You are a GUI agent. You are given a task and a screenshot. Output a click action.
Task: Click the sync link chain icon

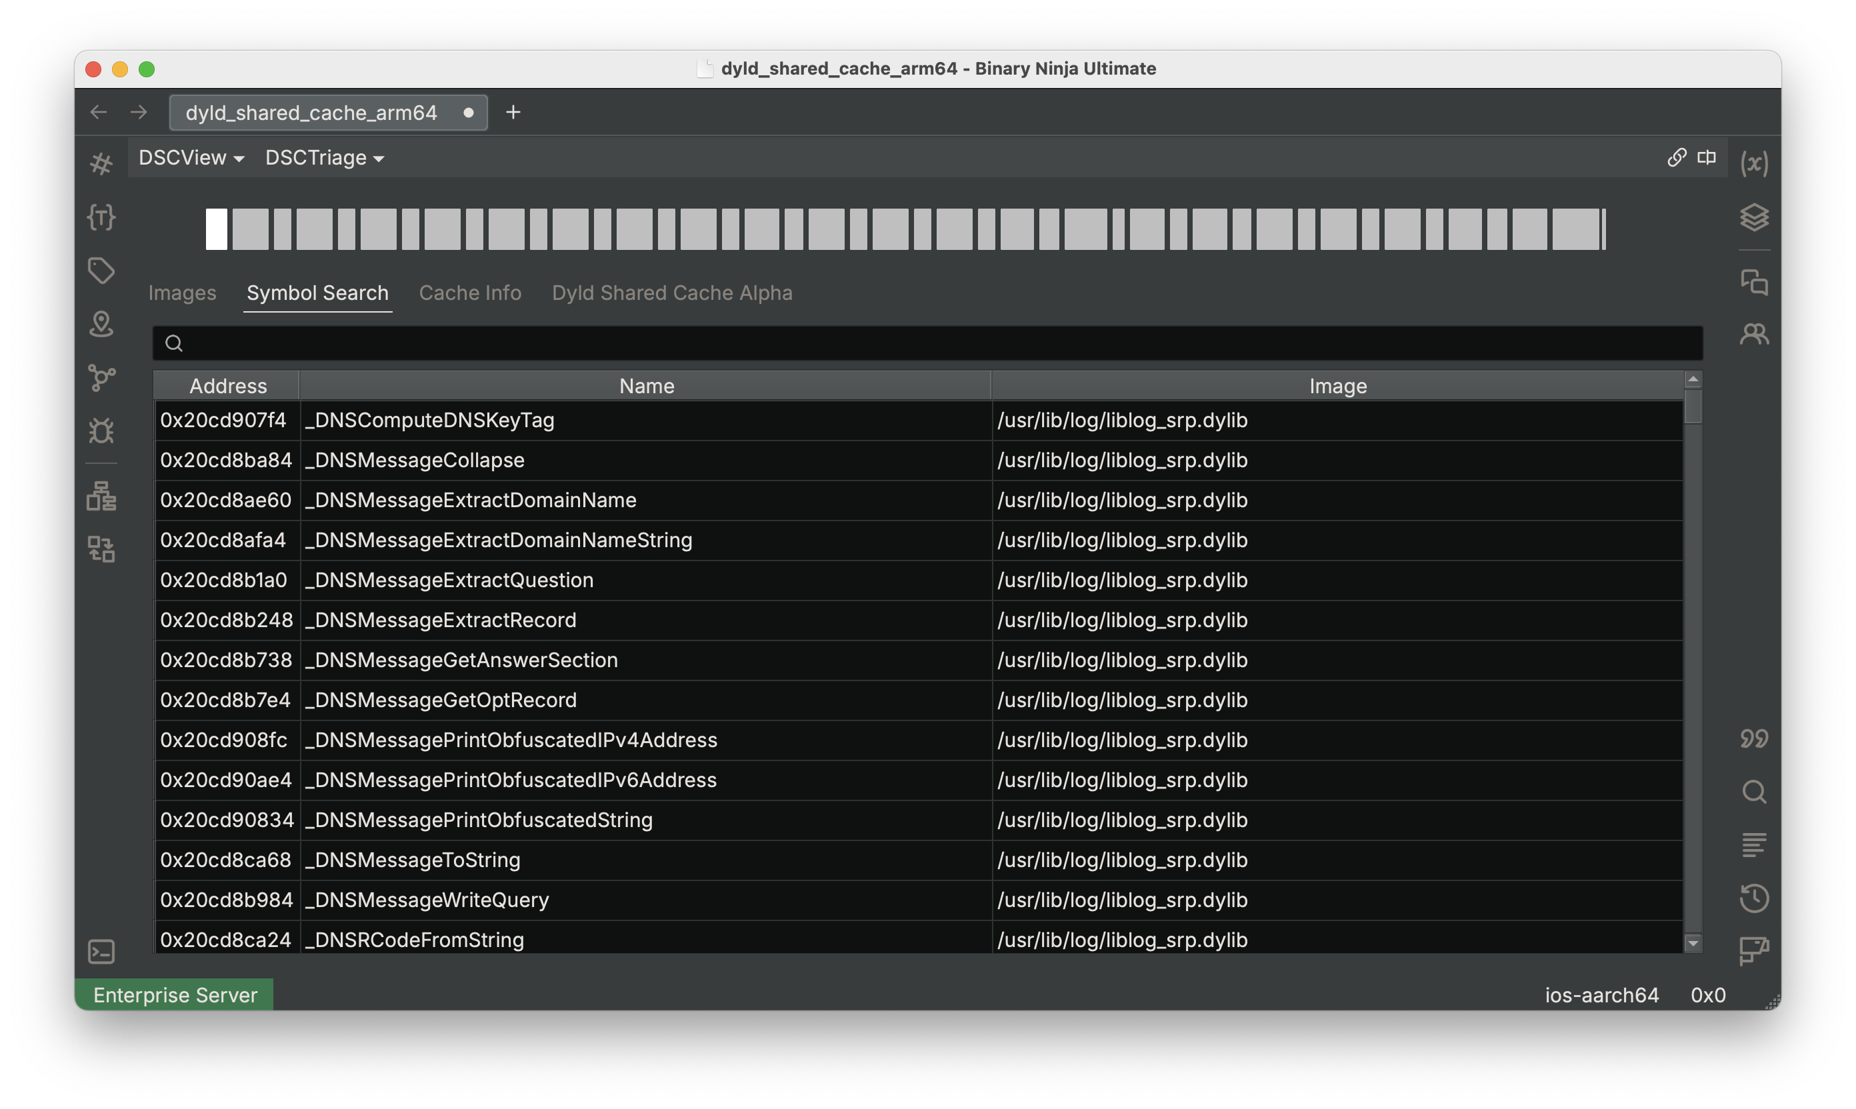1676,157
